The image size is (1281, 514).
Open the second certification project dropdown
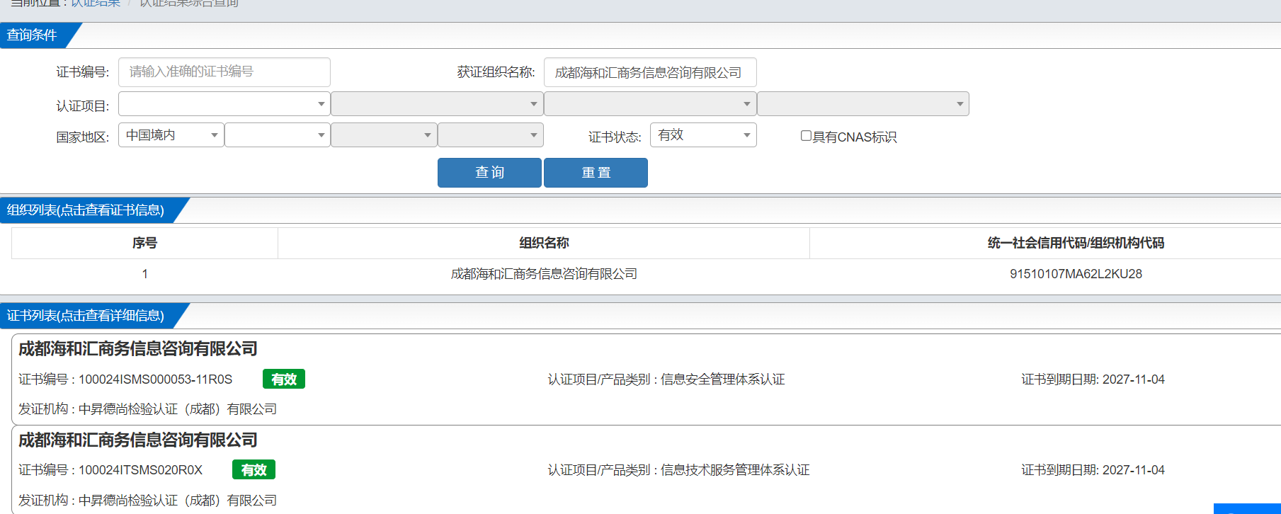[x=437, y=104]
